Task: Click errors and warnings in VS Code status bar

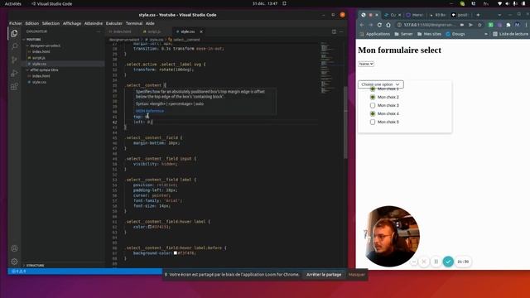Action: pos(19,271)
